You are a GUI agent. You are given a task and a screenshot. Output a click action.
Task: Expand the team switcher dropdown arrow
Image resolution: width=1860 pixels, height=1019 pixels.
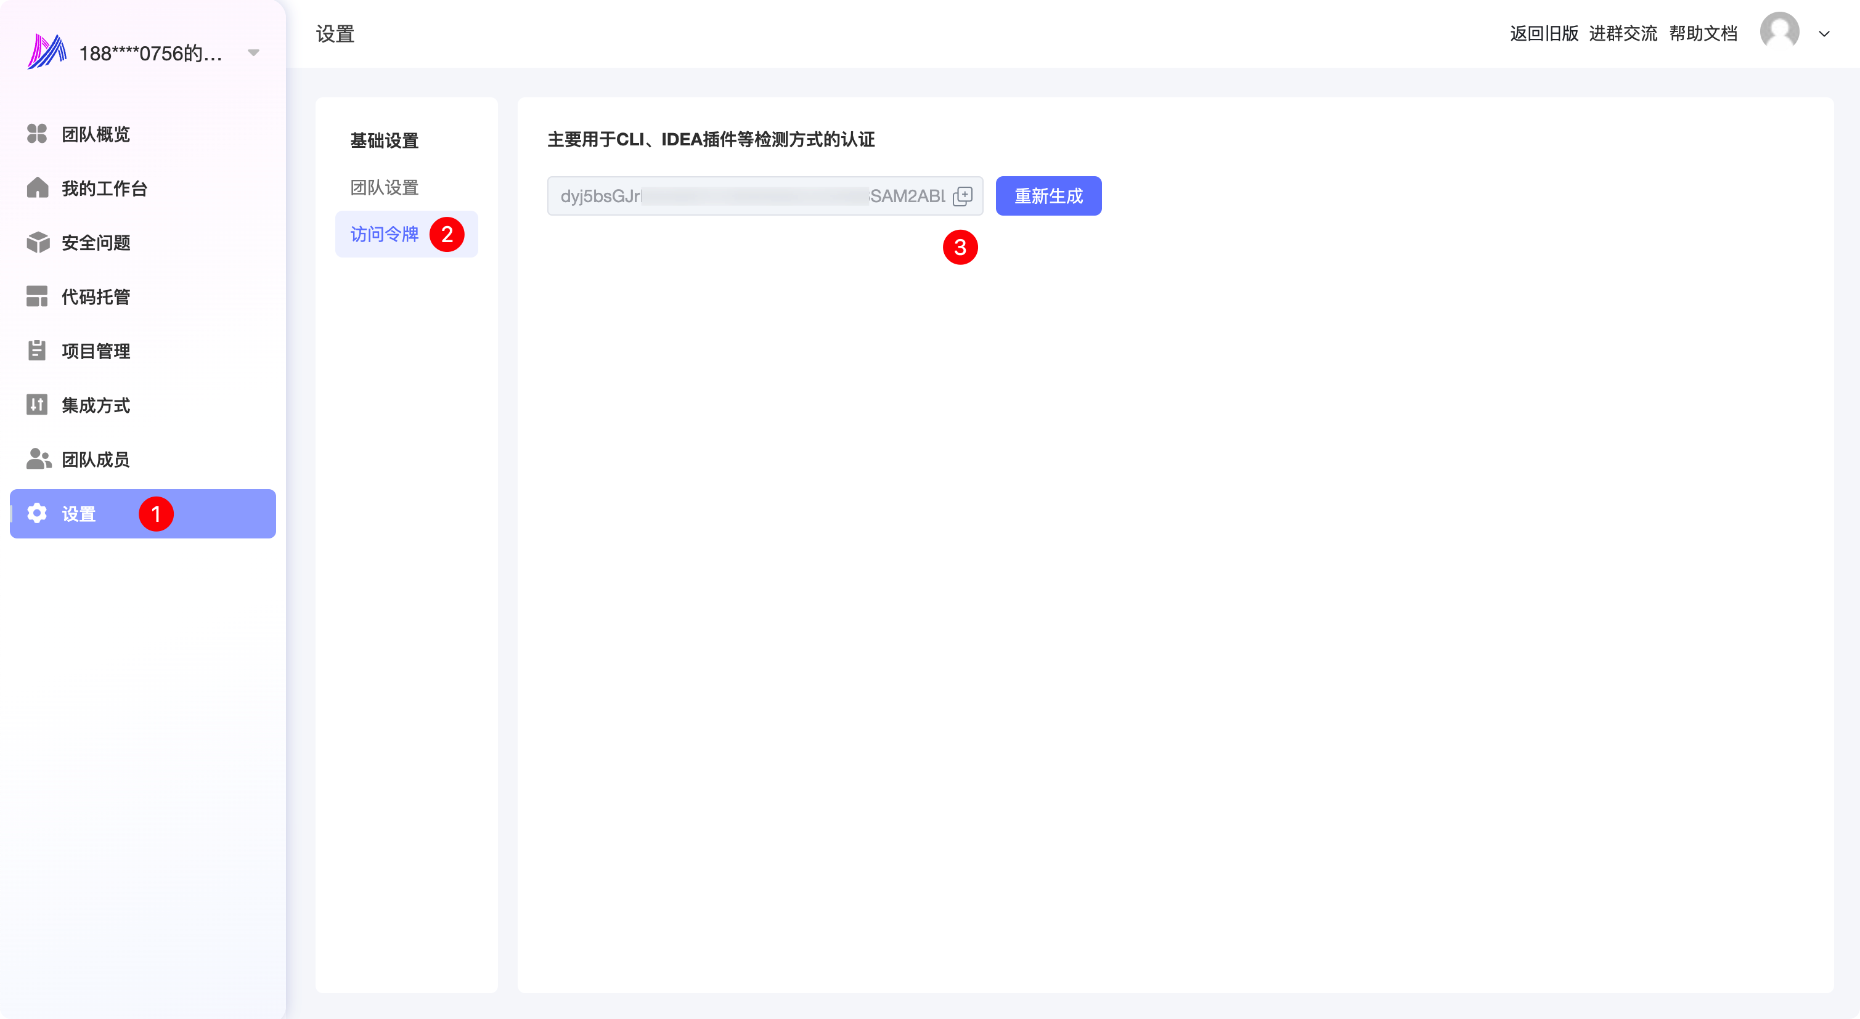tap(253, 53)
